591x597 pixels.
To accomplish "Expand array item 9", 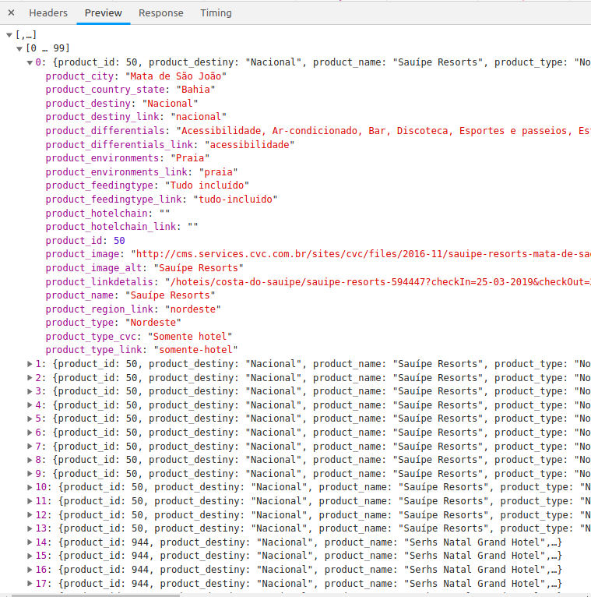I will point(30,474).
